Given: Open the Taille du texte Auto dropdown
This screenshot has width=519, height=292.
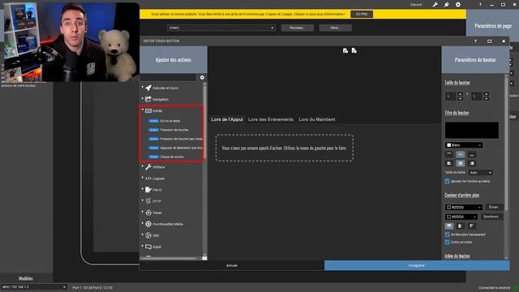Looking at the screenshot, I should click(x=481, y=173).
